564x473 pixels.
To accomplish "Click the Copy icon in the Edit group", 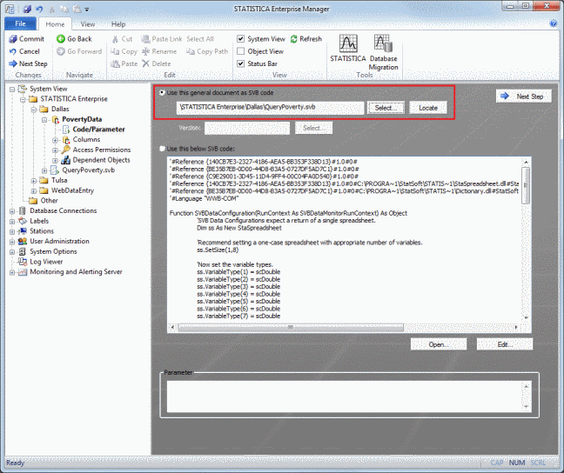I will coord(115,51).
